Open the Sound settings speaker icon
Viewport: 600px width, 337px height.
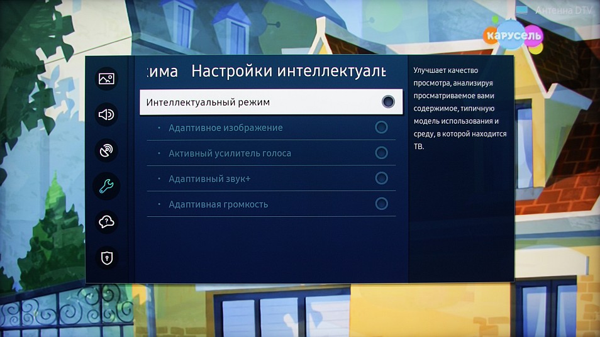tap(106, 114)
